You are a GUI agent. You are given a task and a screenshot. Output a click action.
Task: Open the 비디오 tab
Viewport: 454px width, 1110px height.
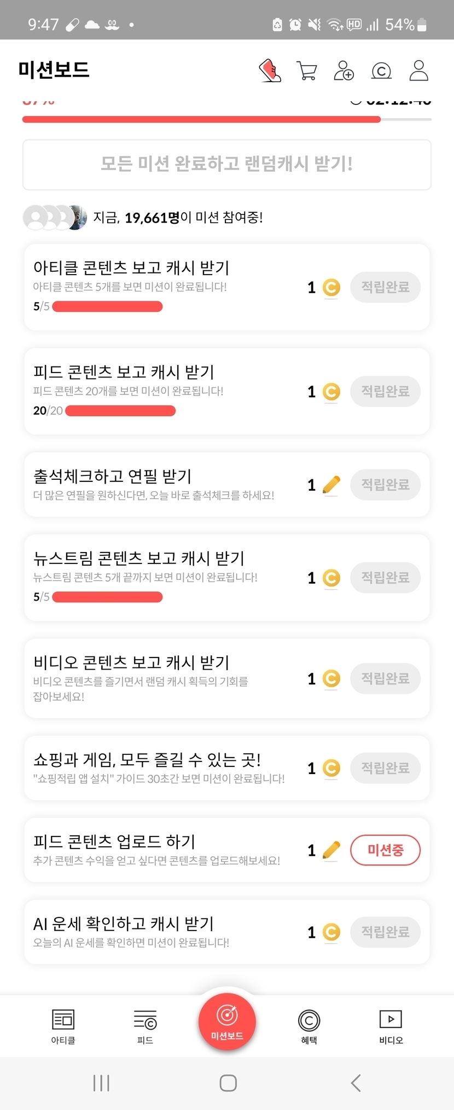(x=391, y=1025)
